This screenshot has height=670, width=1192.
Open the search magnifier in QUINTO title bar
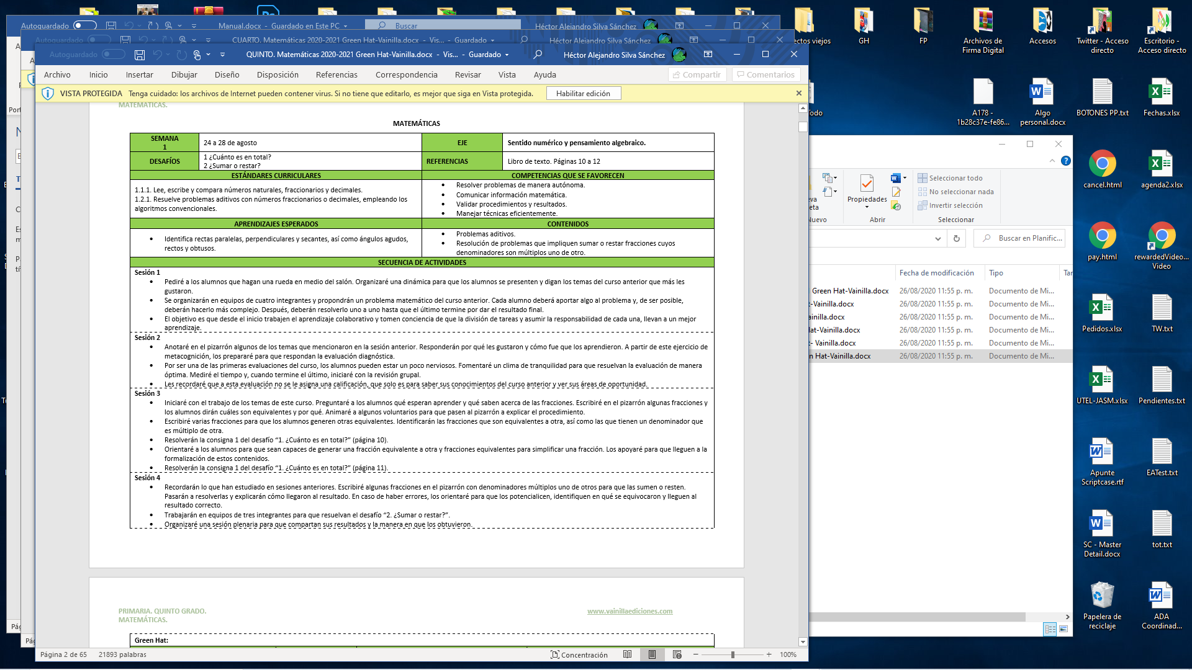pos(538,55)
